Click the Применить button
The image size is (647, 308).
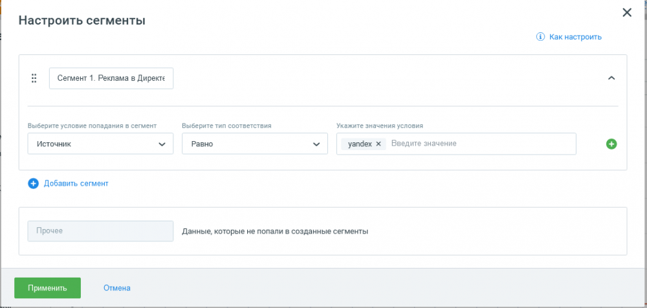click(x=47, y=288)
